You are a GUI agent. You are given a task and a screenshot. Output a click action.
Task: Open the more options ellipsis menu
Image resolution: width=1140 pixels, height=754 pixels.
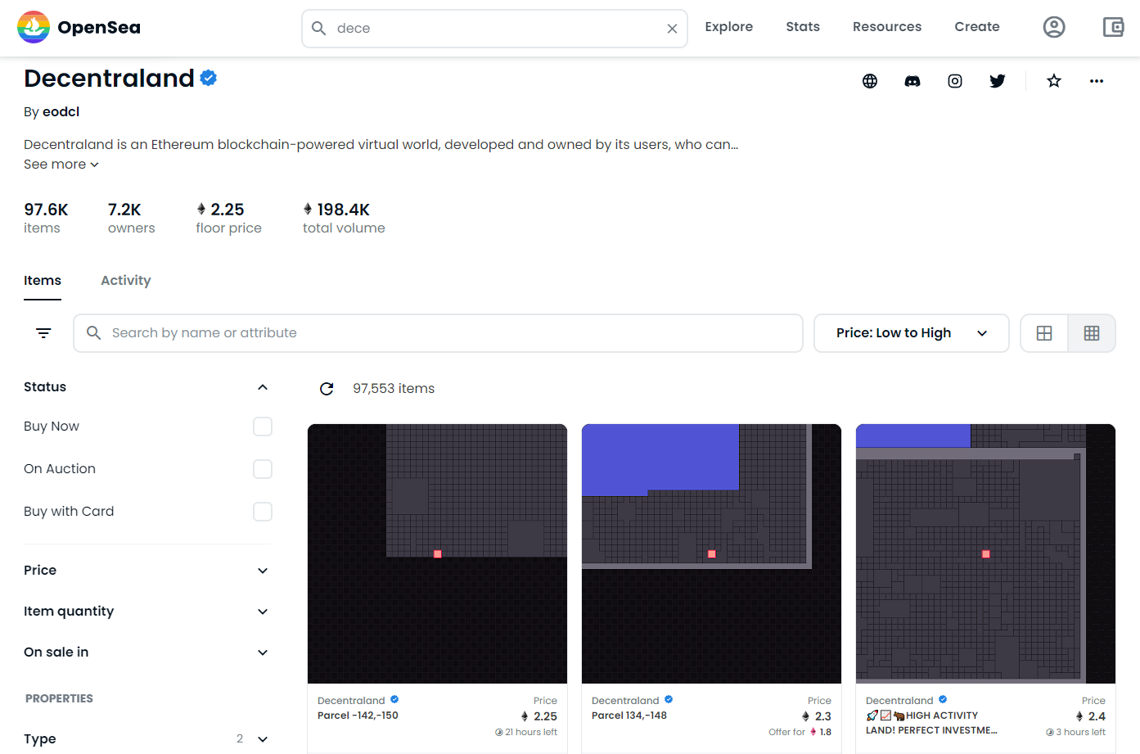1097,81
